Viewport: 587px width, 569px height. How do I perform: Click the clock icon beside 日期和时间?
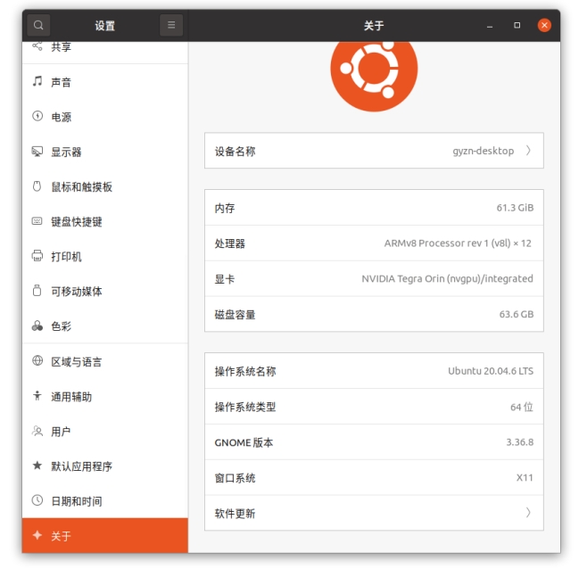[37, 500]
